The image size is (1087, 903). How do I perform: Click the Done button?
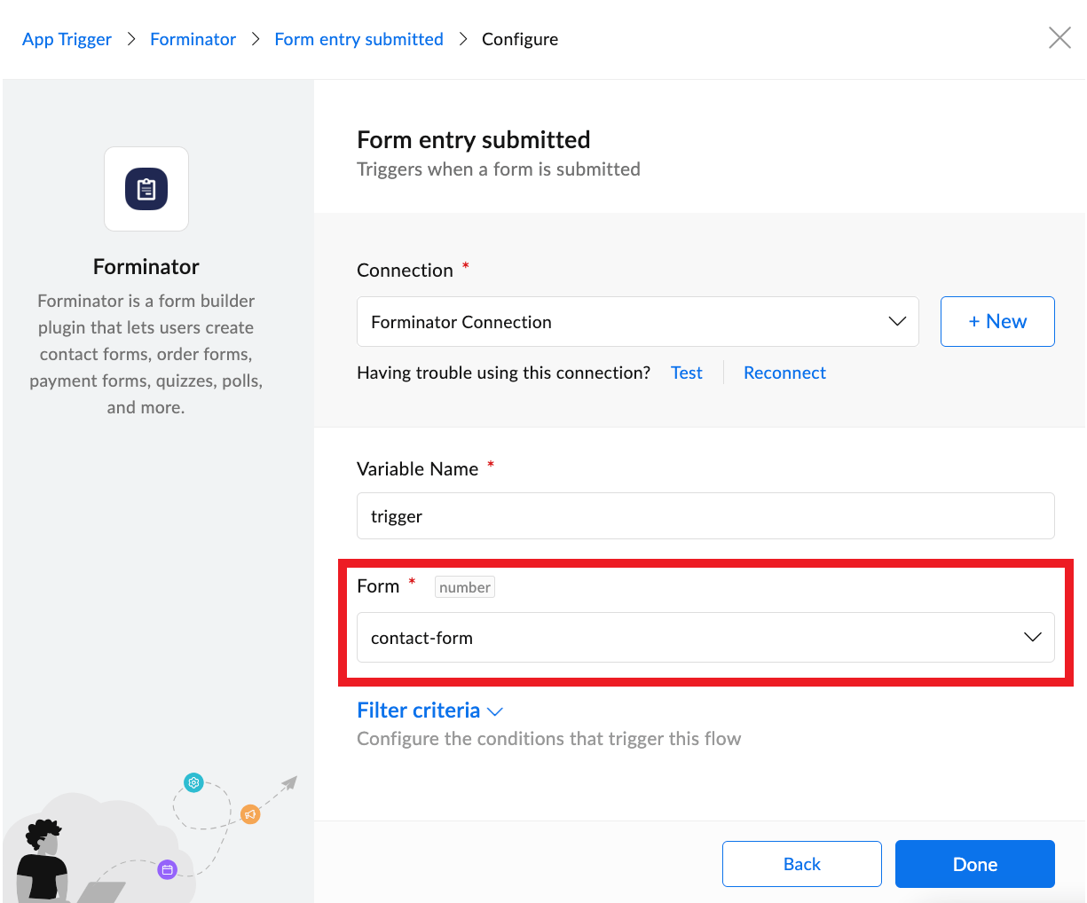974,864
